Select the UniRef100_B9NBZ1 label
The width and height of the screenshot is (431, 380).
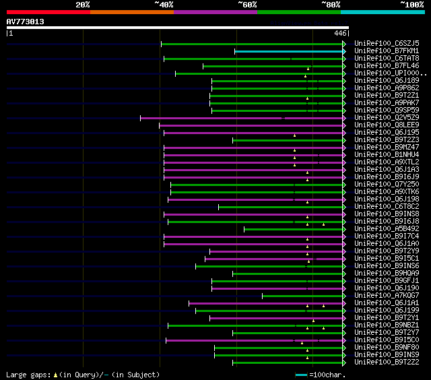click(x=387, y=325)
